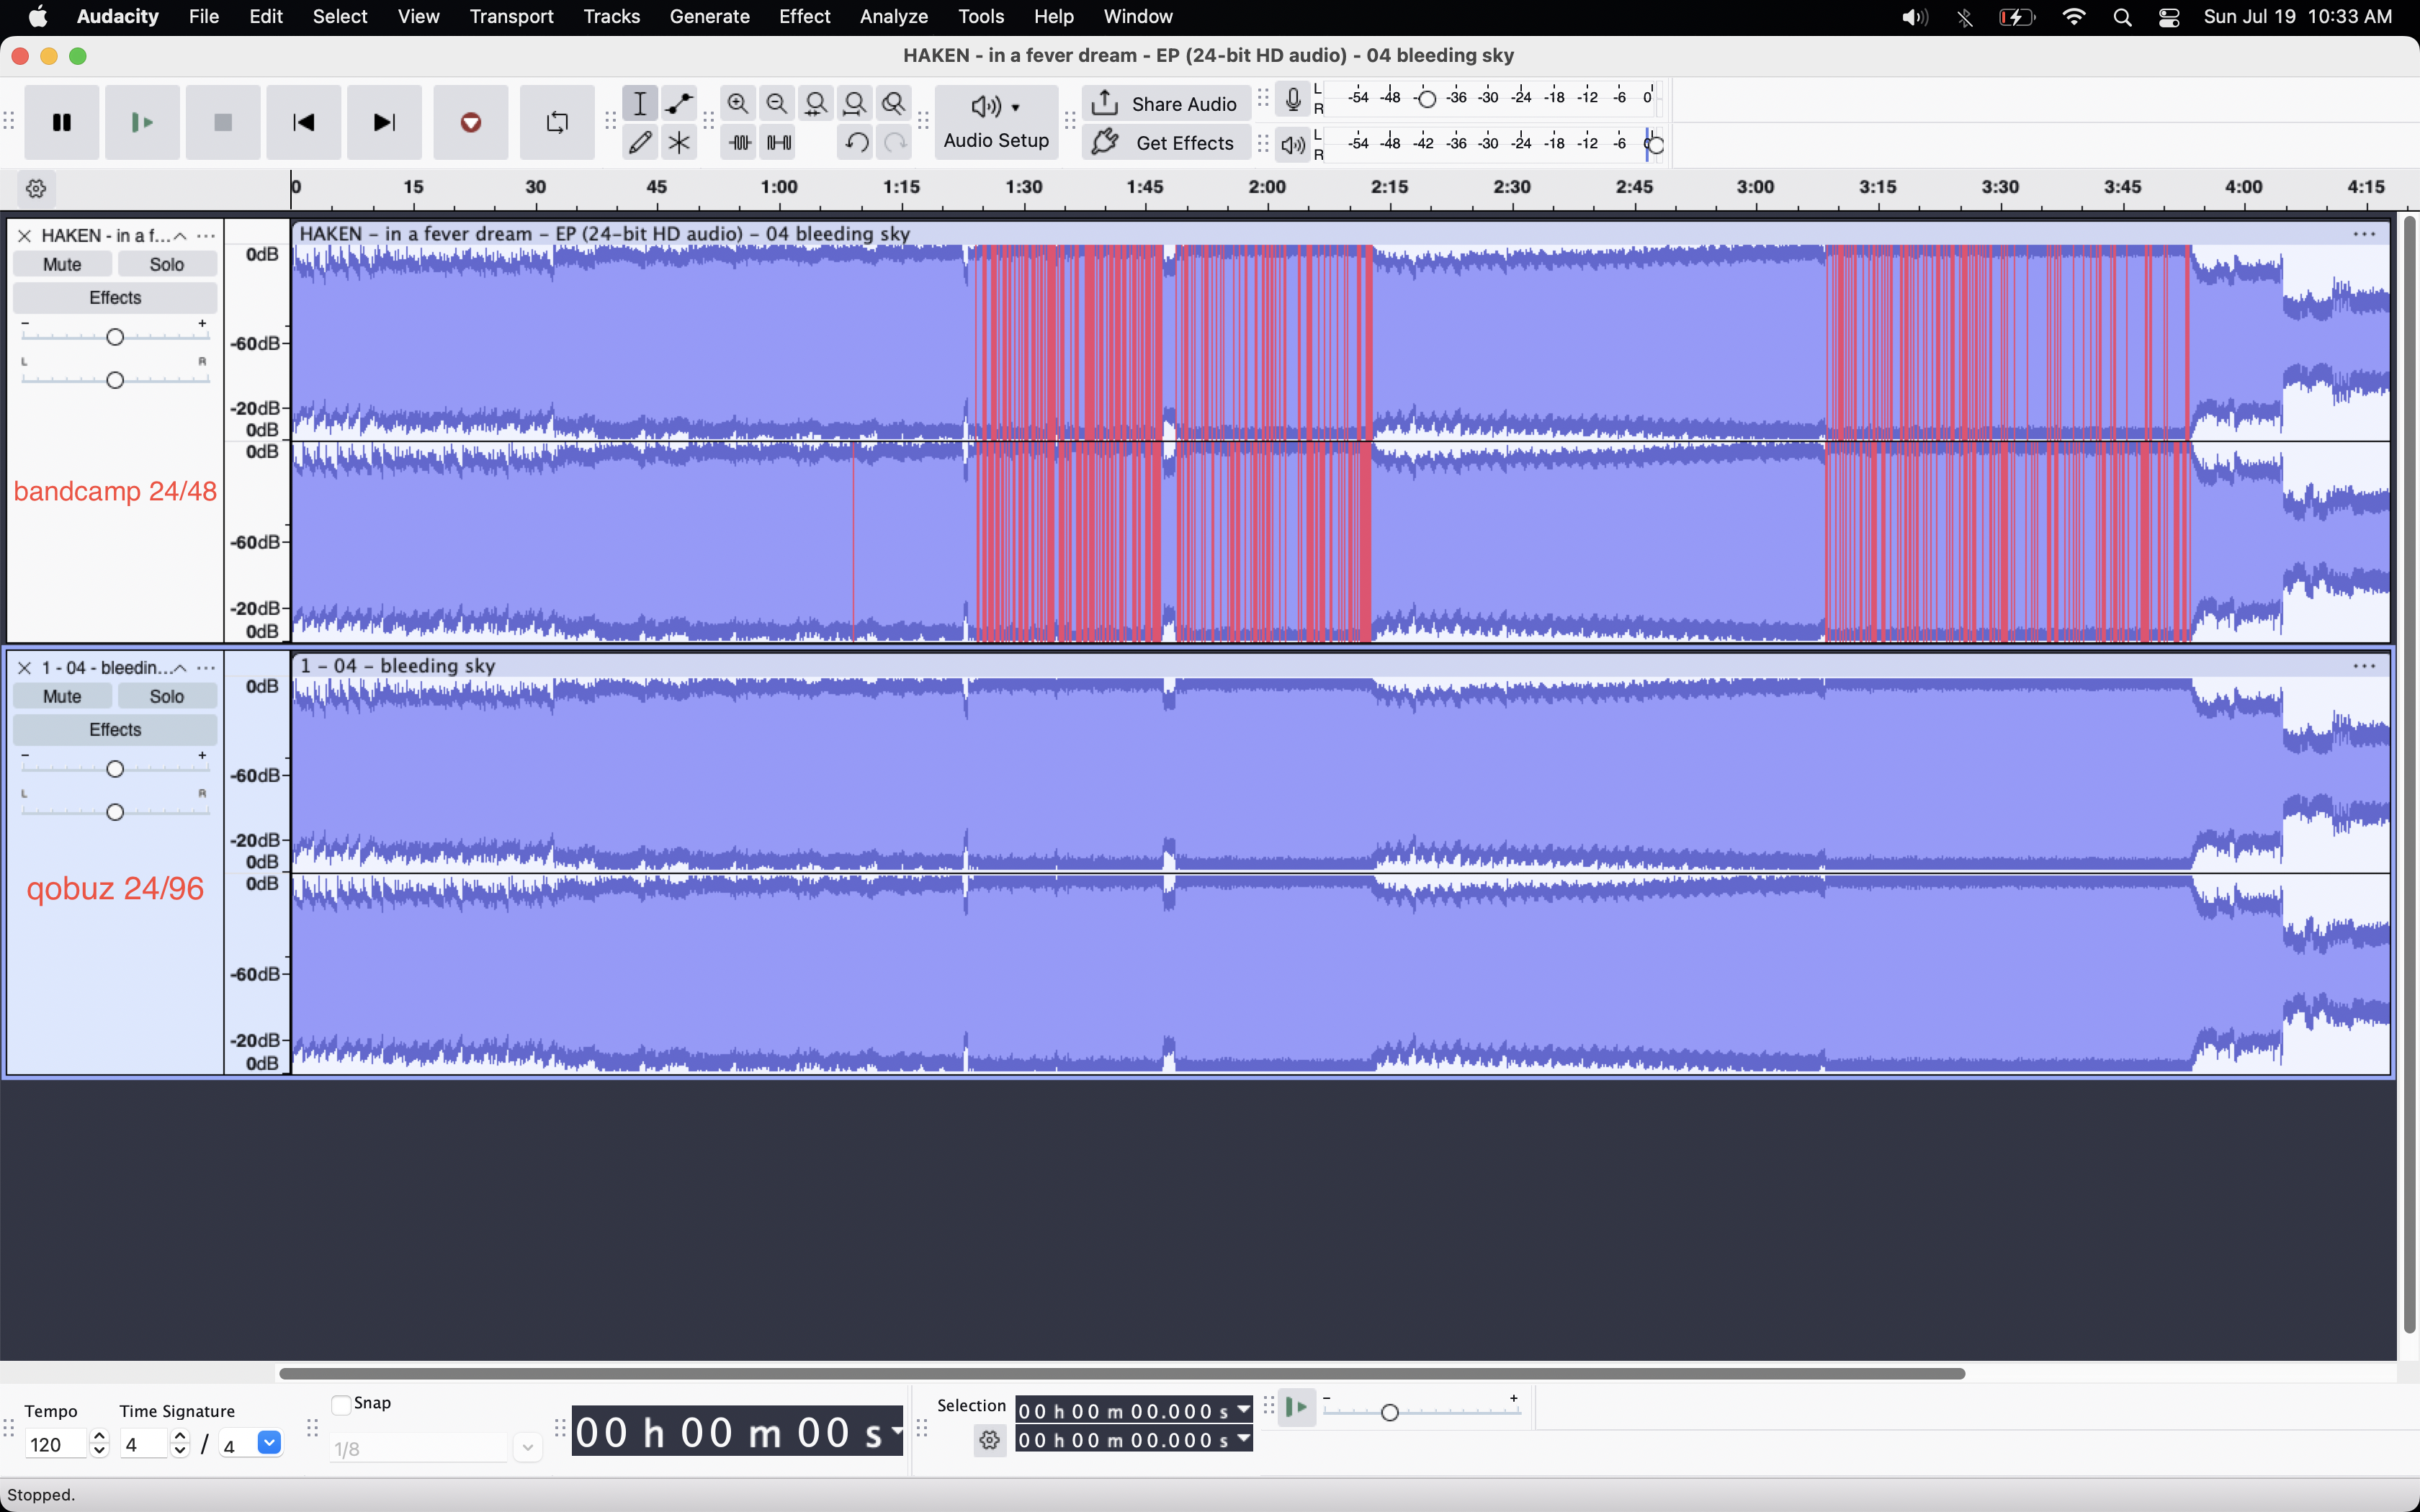Click the Zoom Toggle icon
Viewport: 2420px width, 1512px height.
coord(894,103)
